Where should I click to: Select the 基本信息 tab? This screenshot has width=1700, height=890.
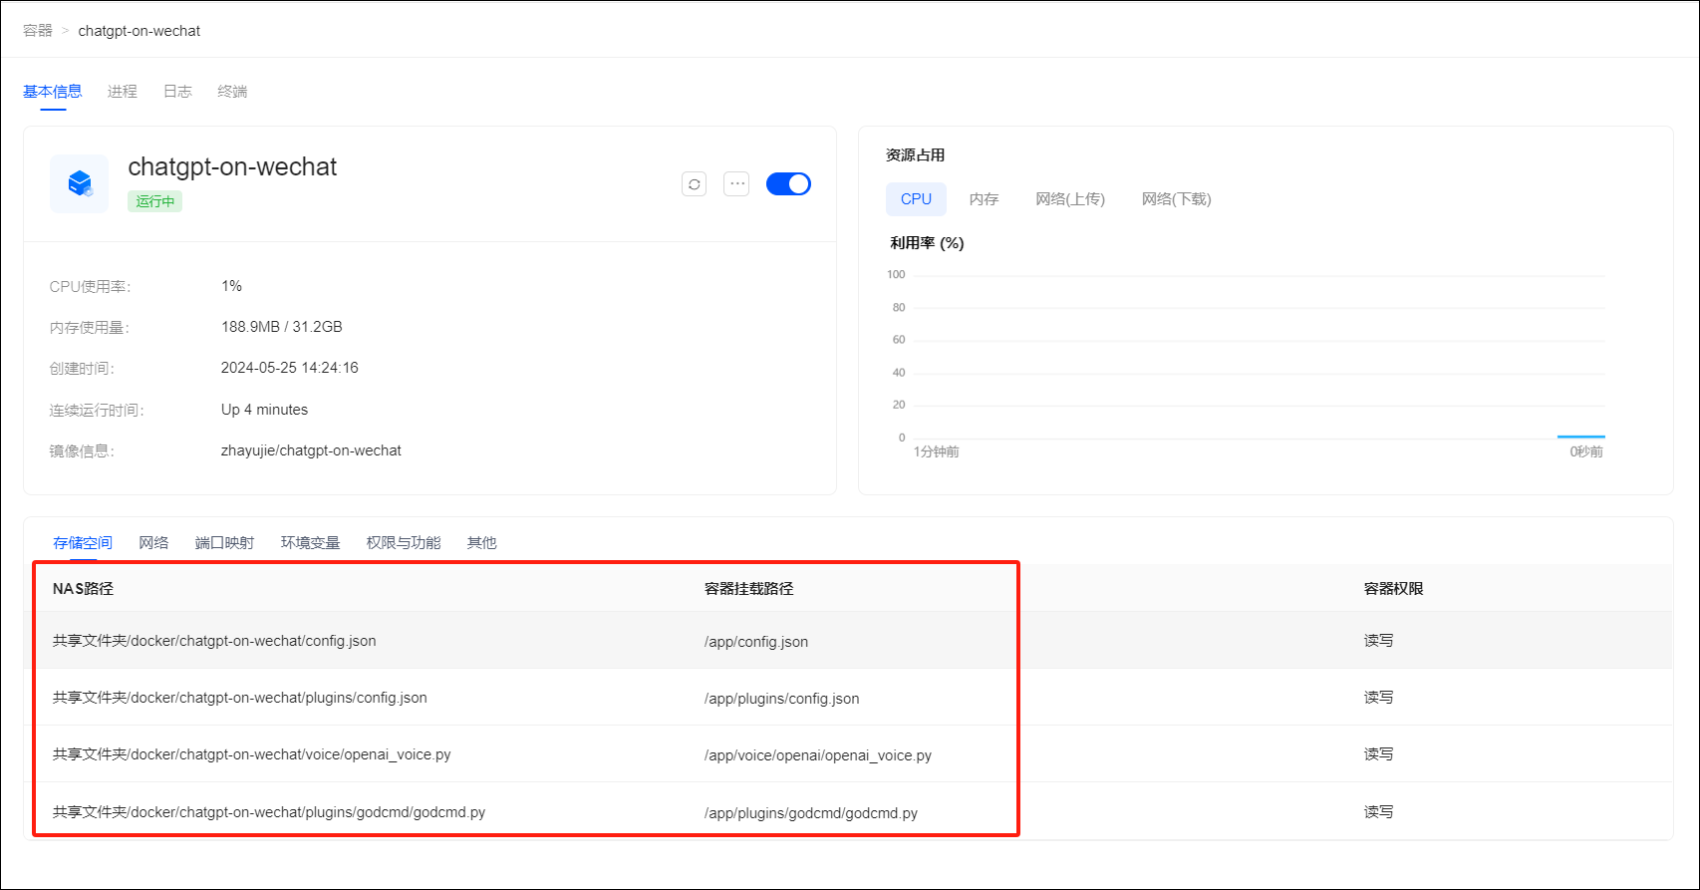53,92
